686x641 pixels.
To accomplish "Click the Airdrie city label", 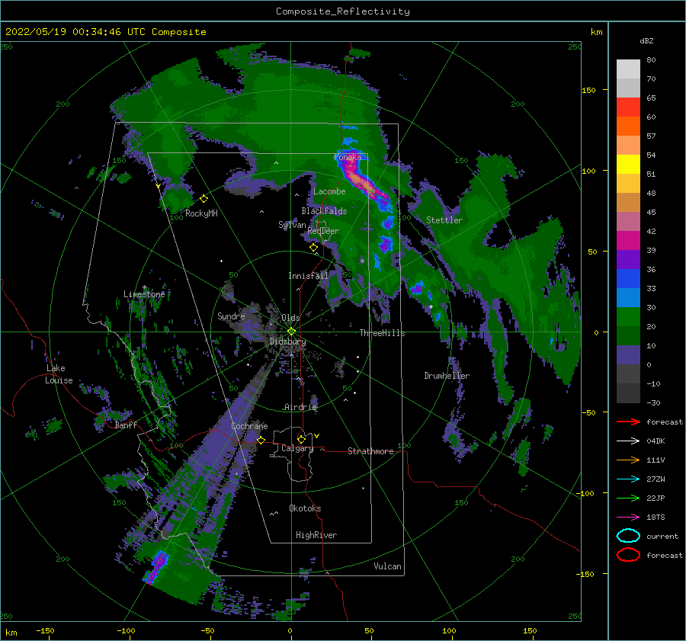I will click(x=300, y=407).
